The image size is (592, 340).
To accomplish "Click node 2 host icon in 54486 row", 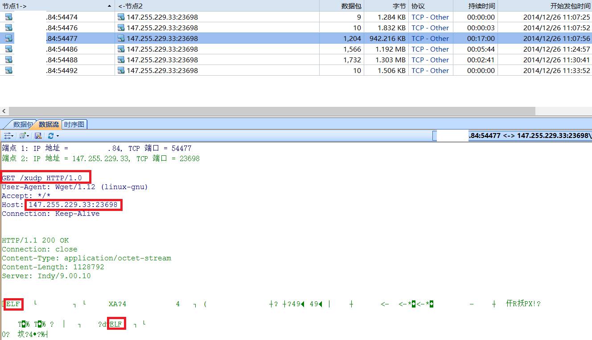I will [x=121, y=49].
